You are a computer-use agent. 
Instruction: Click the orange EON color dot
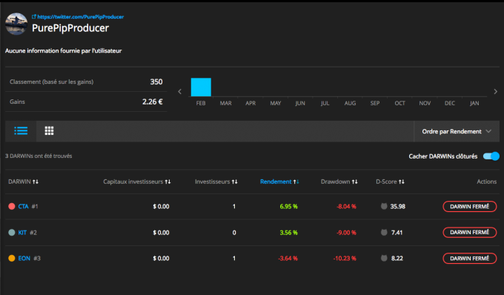click(x=12, y=258)
